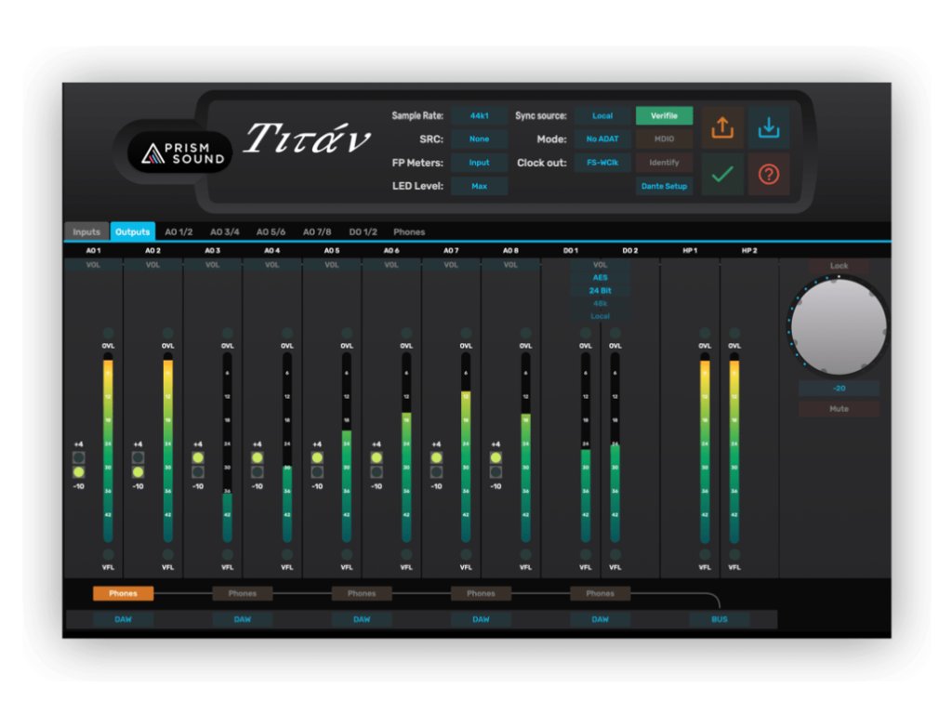This screenshot has height=714, width=952.
Task: Click the large volume knob
Action: pos(839,326)
